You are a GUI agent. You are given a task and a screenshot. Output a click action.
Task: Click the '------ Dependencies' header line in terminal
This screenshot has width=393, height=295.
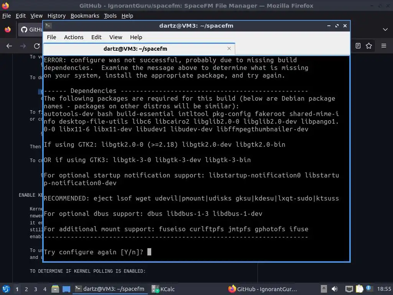[x=176, y=91]
